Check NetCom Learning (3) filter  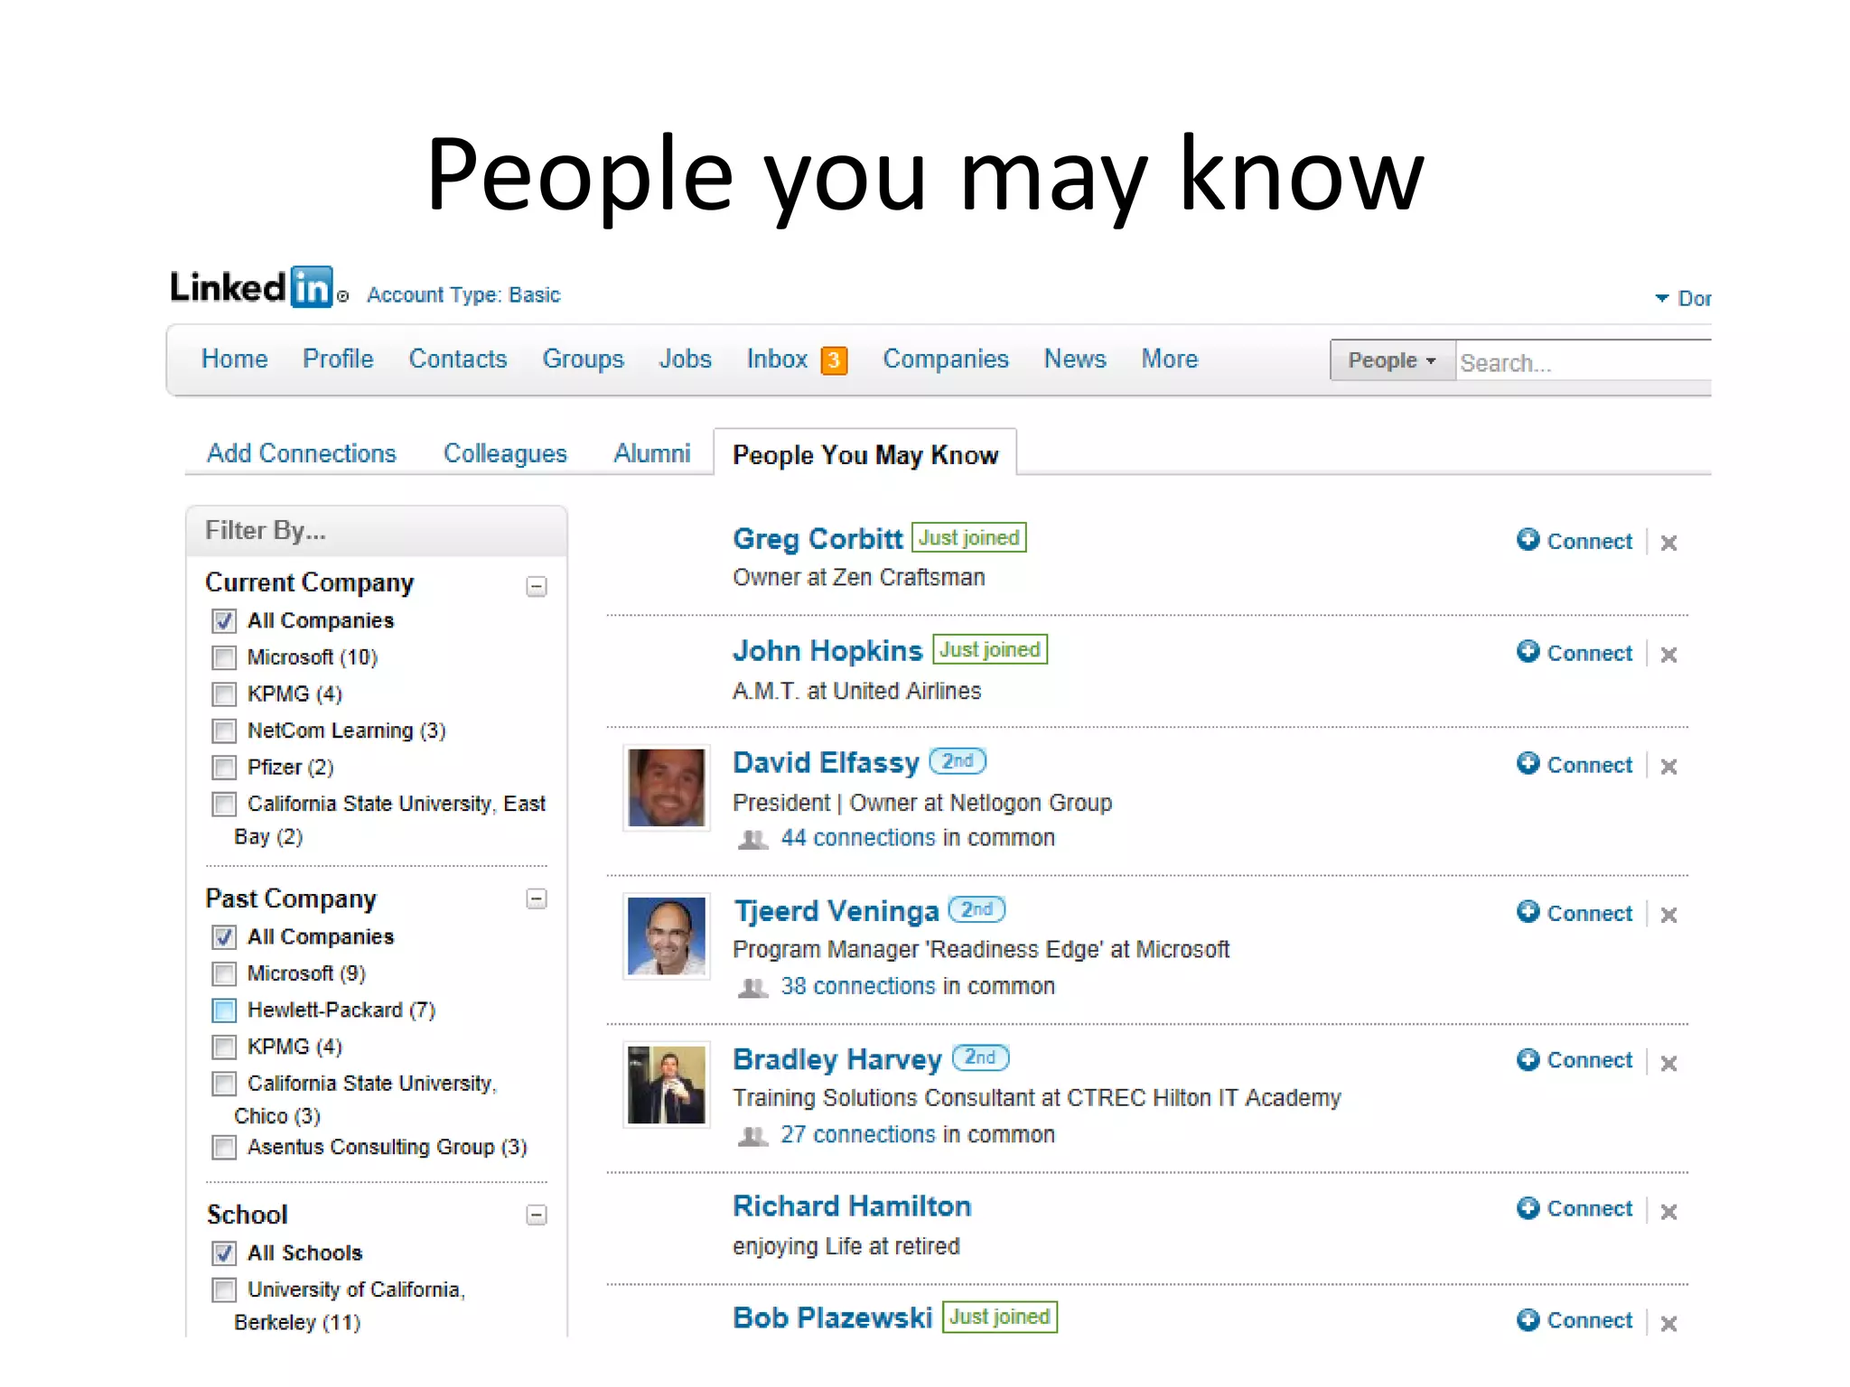point(224,731)
